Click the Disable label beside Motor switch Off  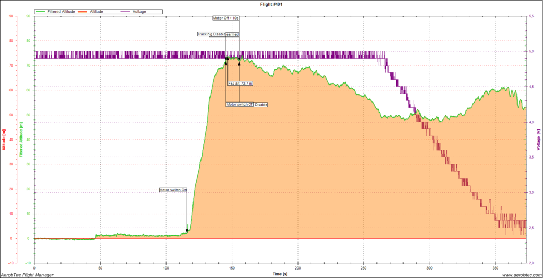(261, 105)
